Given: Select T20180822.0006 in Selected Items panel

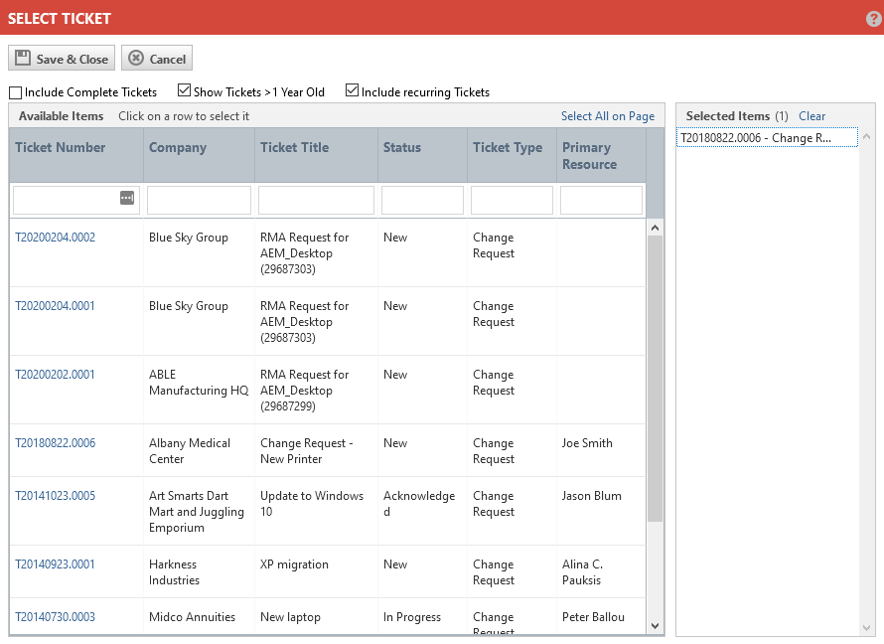Looking at the screenshot, I should [x=766, y=138].
